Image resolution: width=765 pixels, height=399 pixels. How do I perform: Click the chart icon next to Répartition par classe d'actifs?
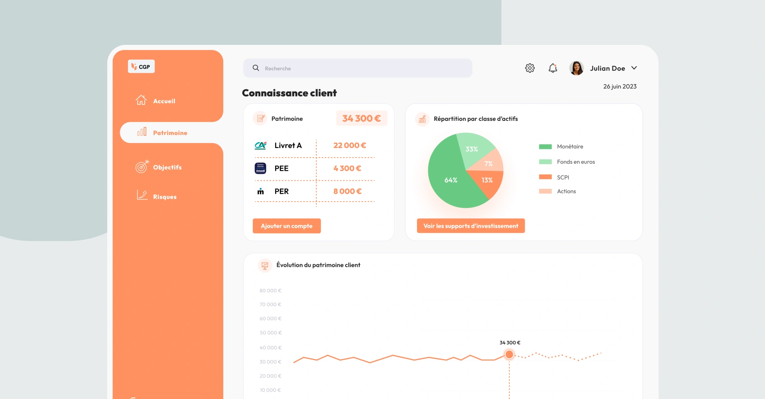pos(422,119)
